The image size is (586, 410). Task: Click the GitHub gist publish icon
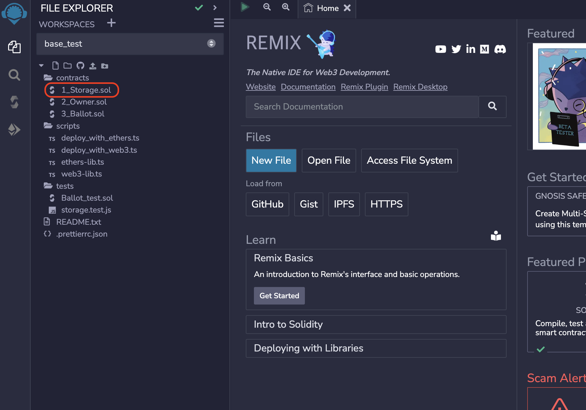pos(80,66)
